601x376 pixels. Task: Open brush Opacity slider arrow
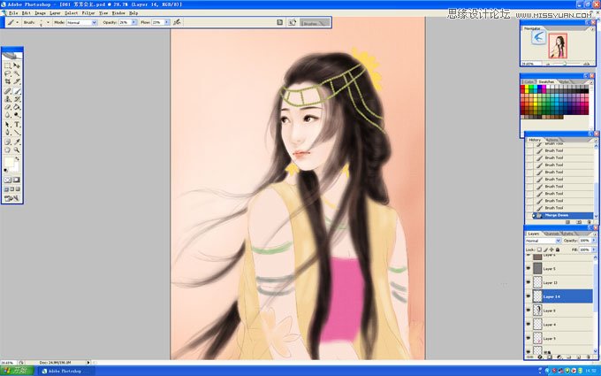click(133, 22)
